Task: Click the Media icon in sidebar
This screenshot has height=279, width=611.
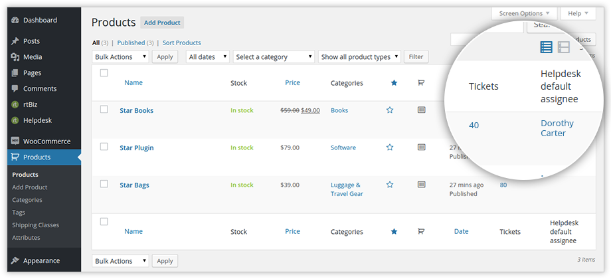Action: coord(15,57)
